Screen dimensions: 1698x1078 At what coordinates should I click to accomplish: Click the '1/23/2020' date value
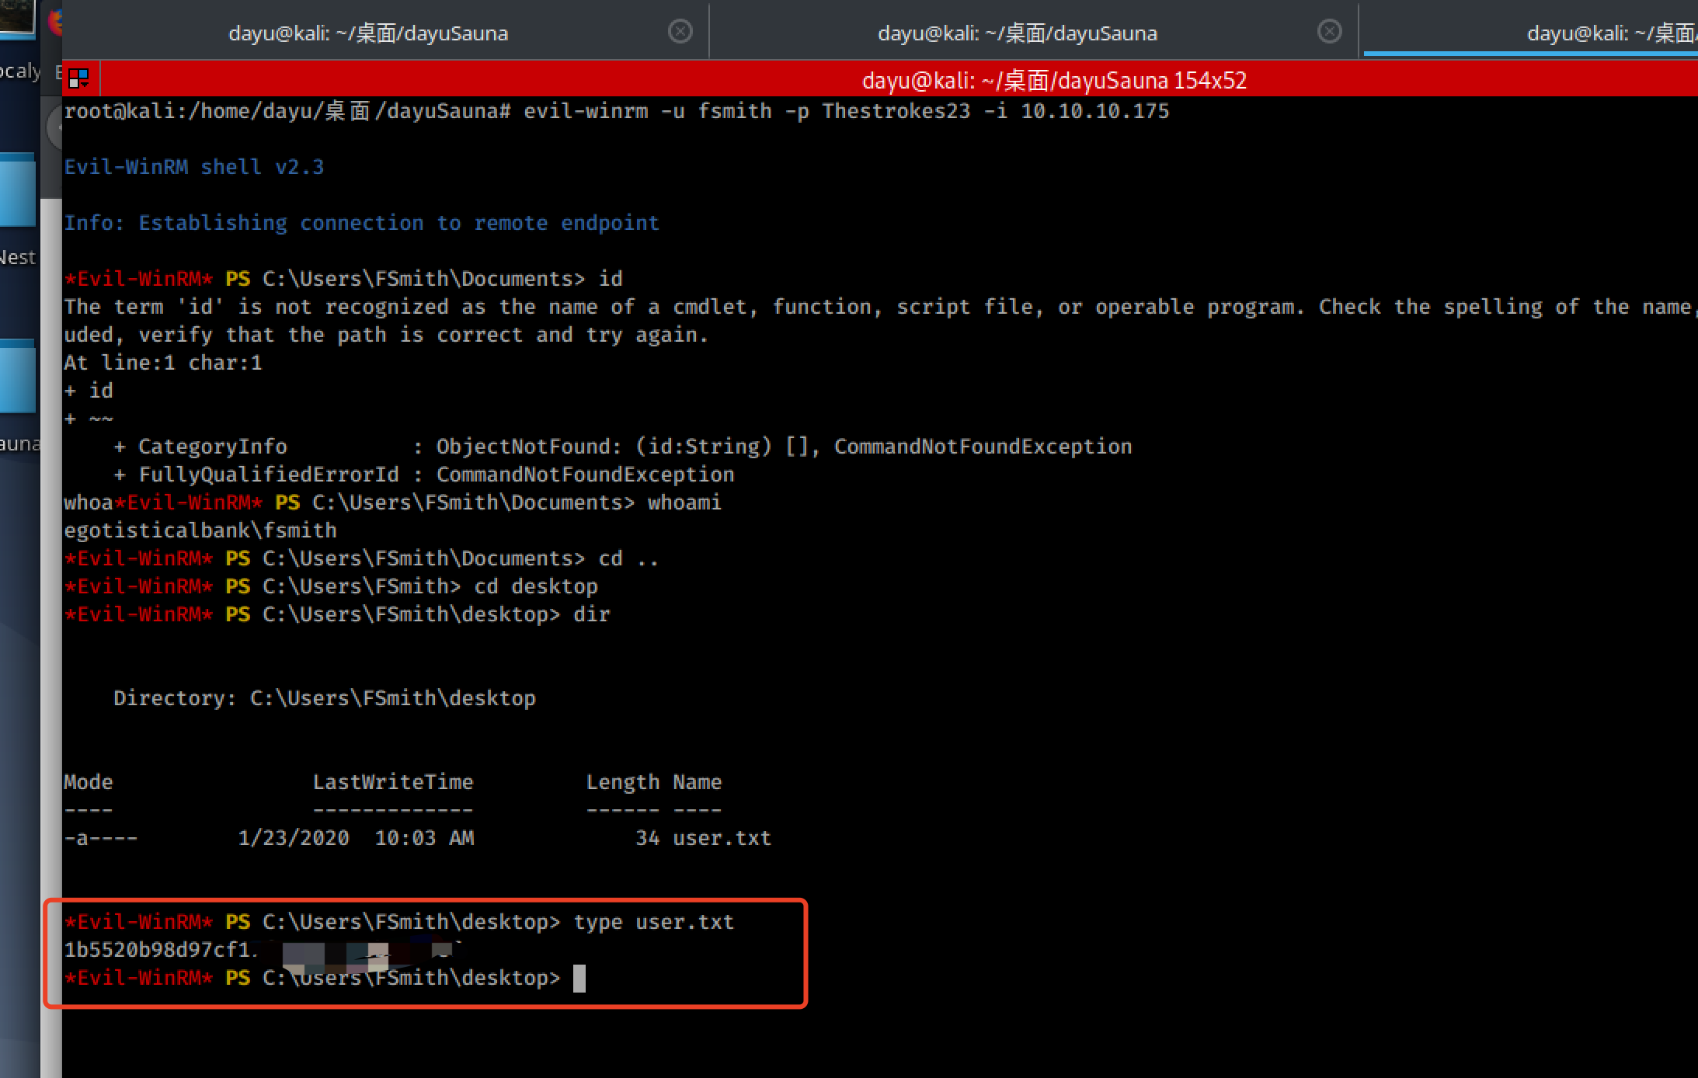click(x=294, y=838)
